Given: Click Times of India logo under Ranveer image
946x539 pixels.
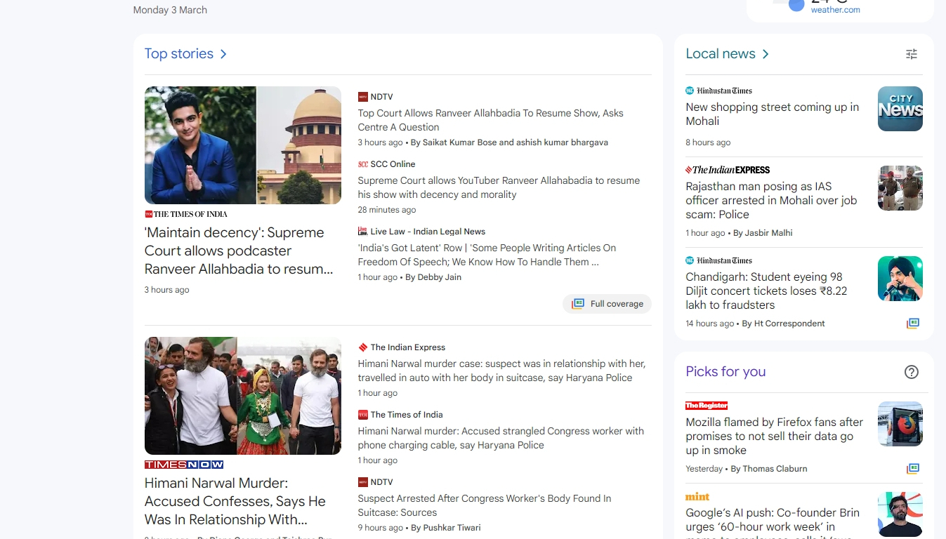Looking at the screenshot, I should click(186, 214).
